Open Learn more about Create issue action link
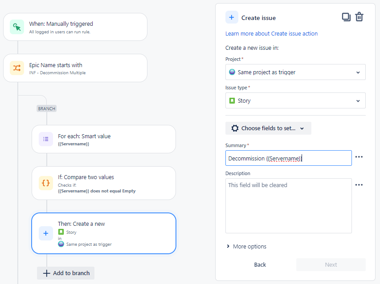Viewport: 380px width, 284px height. pos(271,34)
